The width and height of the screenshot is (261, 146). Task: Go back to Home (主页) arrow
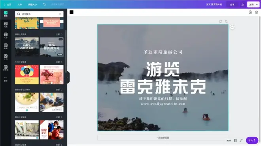[8, 4]
